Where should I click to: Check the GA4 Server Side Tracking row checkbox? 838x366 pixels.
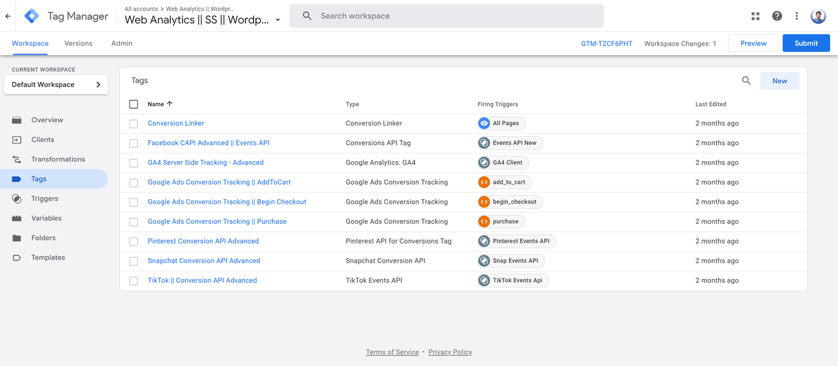[134, 162]
